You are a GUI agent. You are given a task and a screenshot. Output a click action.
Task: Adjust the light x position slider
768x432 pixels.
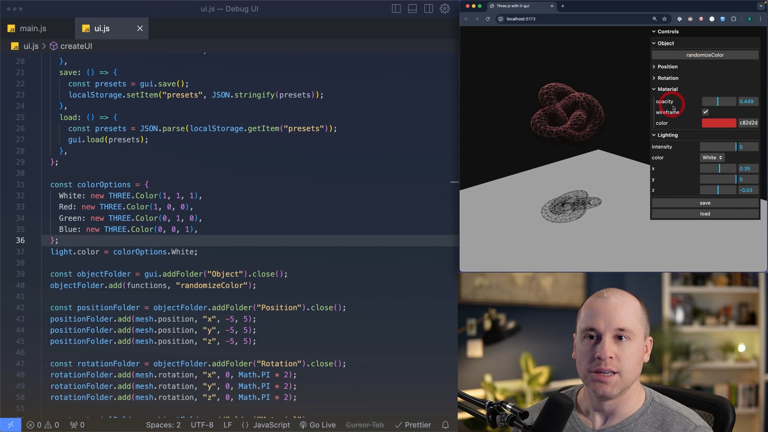click(718, 169)
